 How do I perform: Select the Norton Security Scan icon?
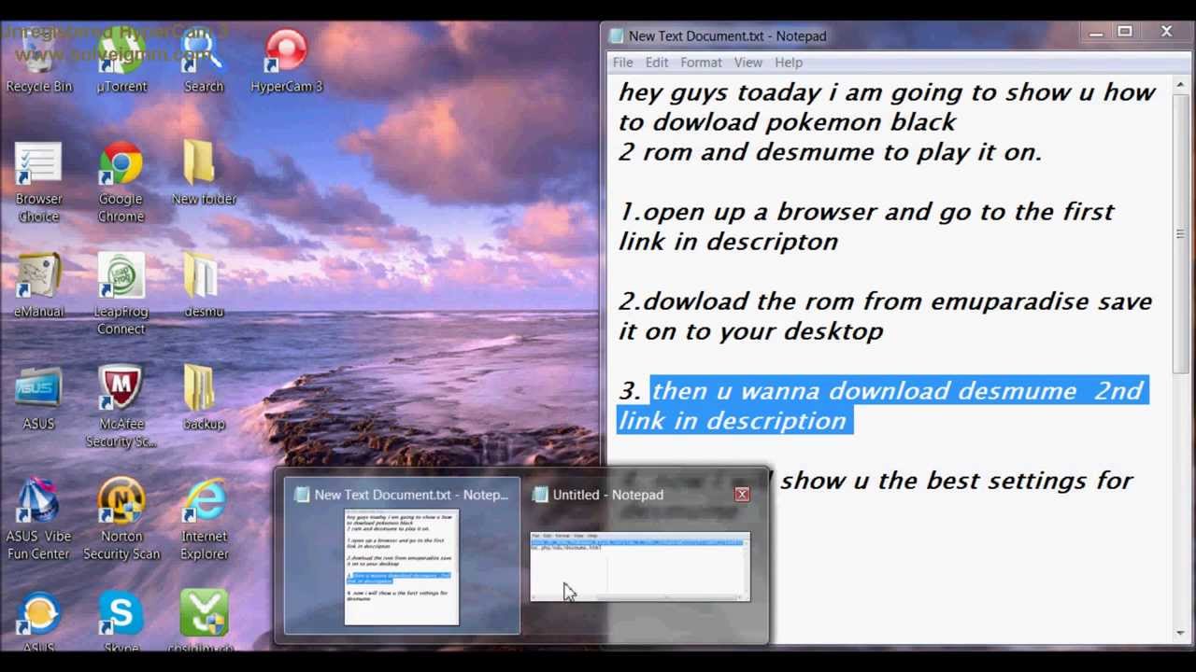pyautogui.click(x=121, y=519)
